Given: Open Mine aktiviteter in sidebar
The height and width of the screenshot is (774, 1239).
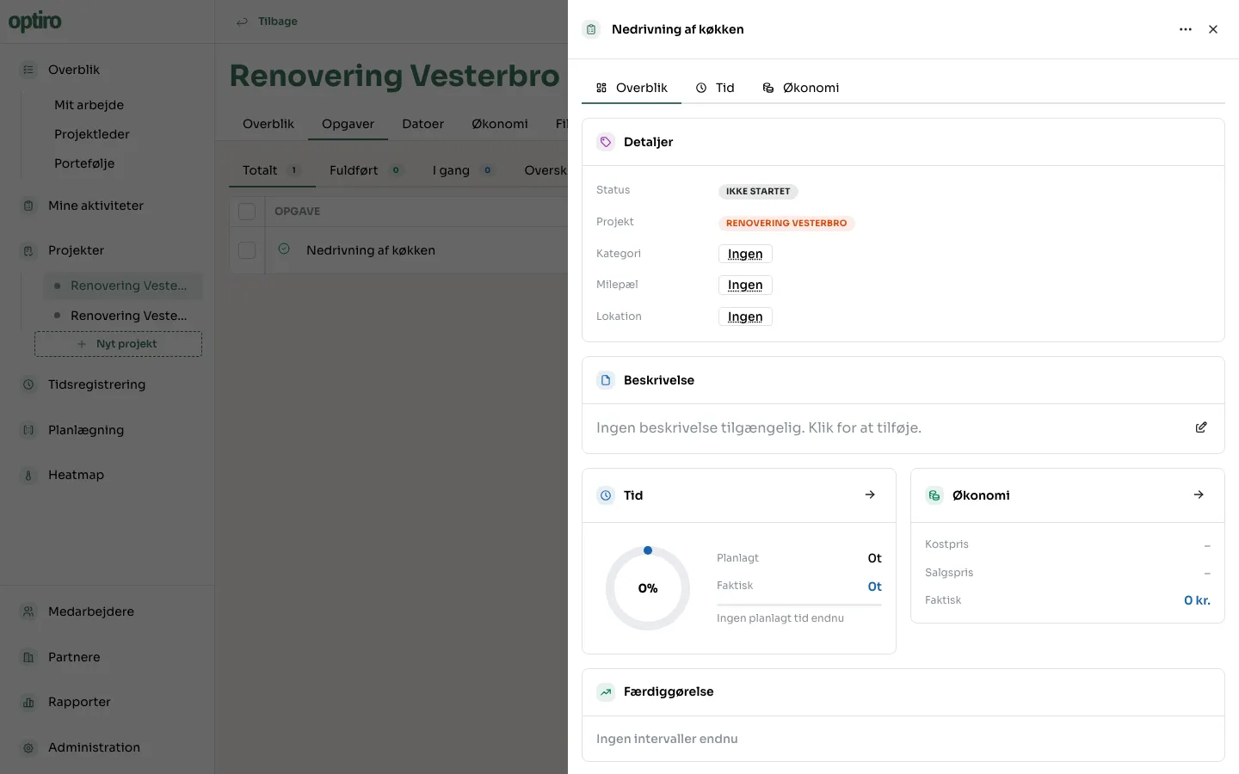Looking at the screenshot, I should 96,206.
